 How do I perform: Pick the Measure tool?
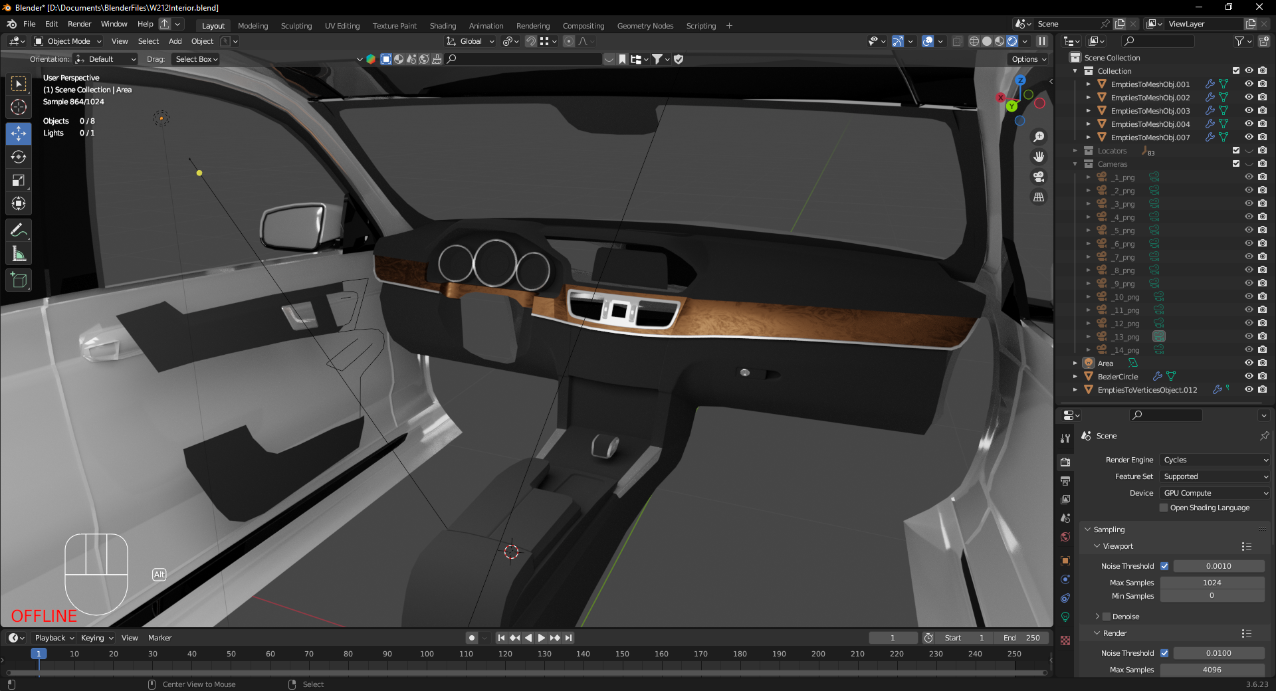pyautogui.click(x=19, y=254)
